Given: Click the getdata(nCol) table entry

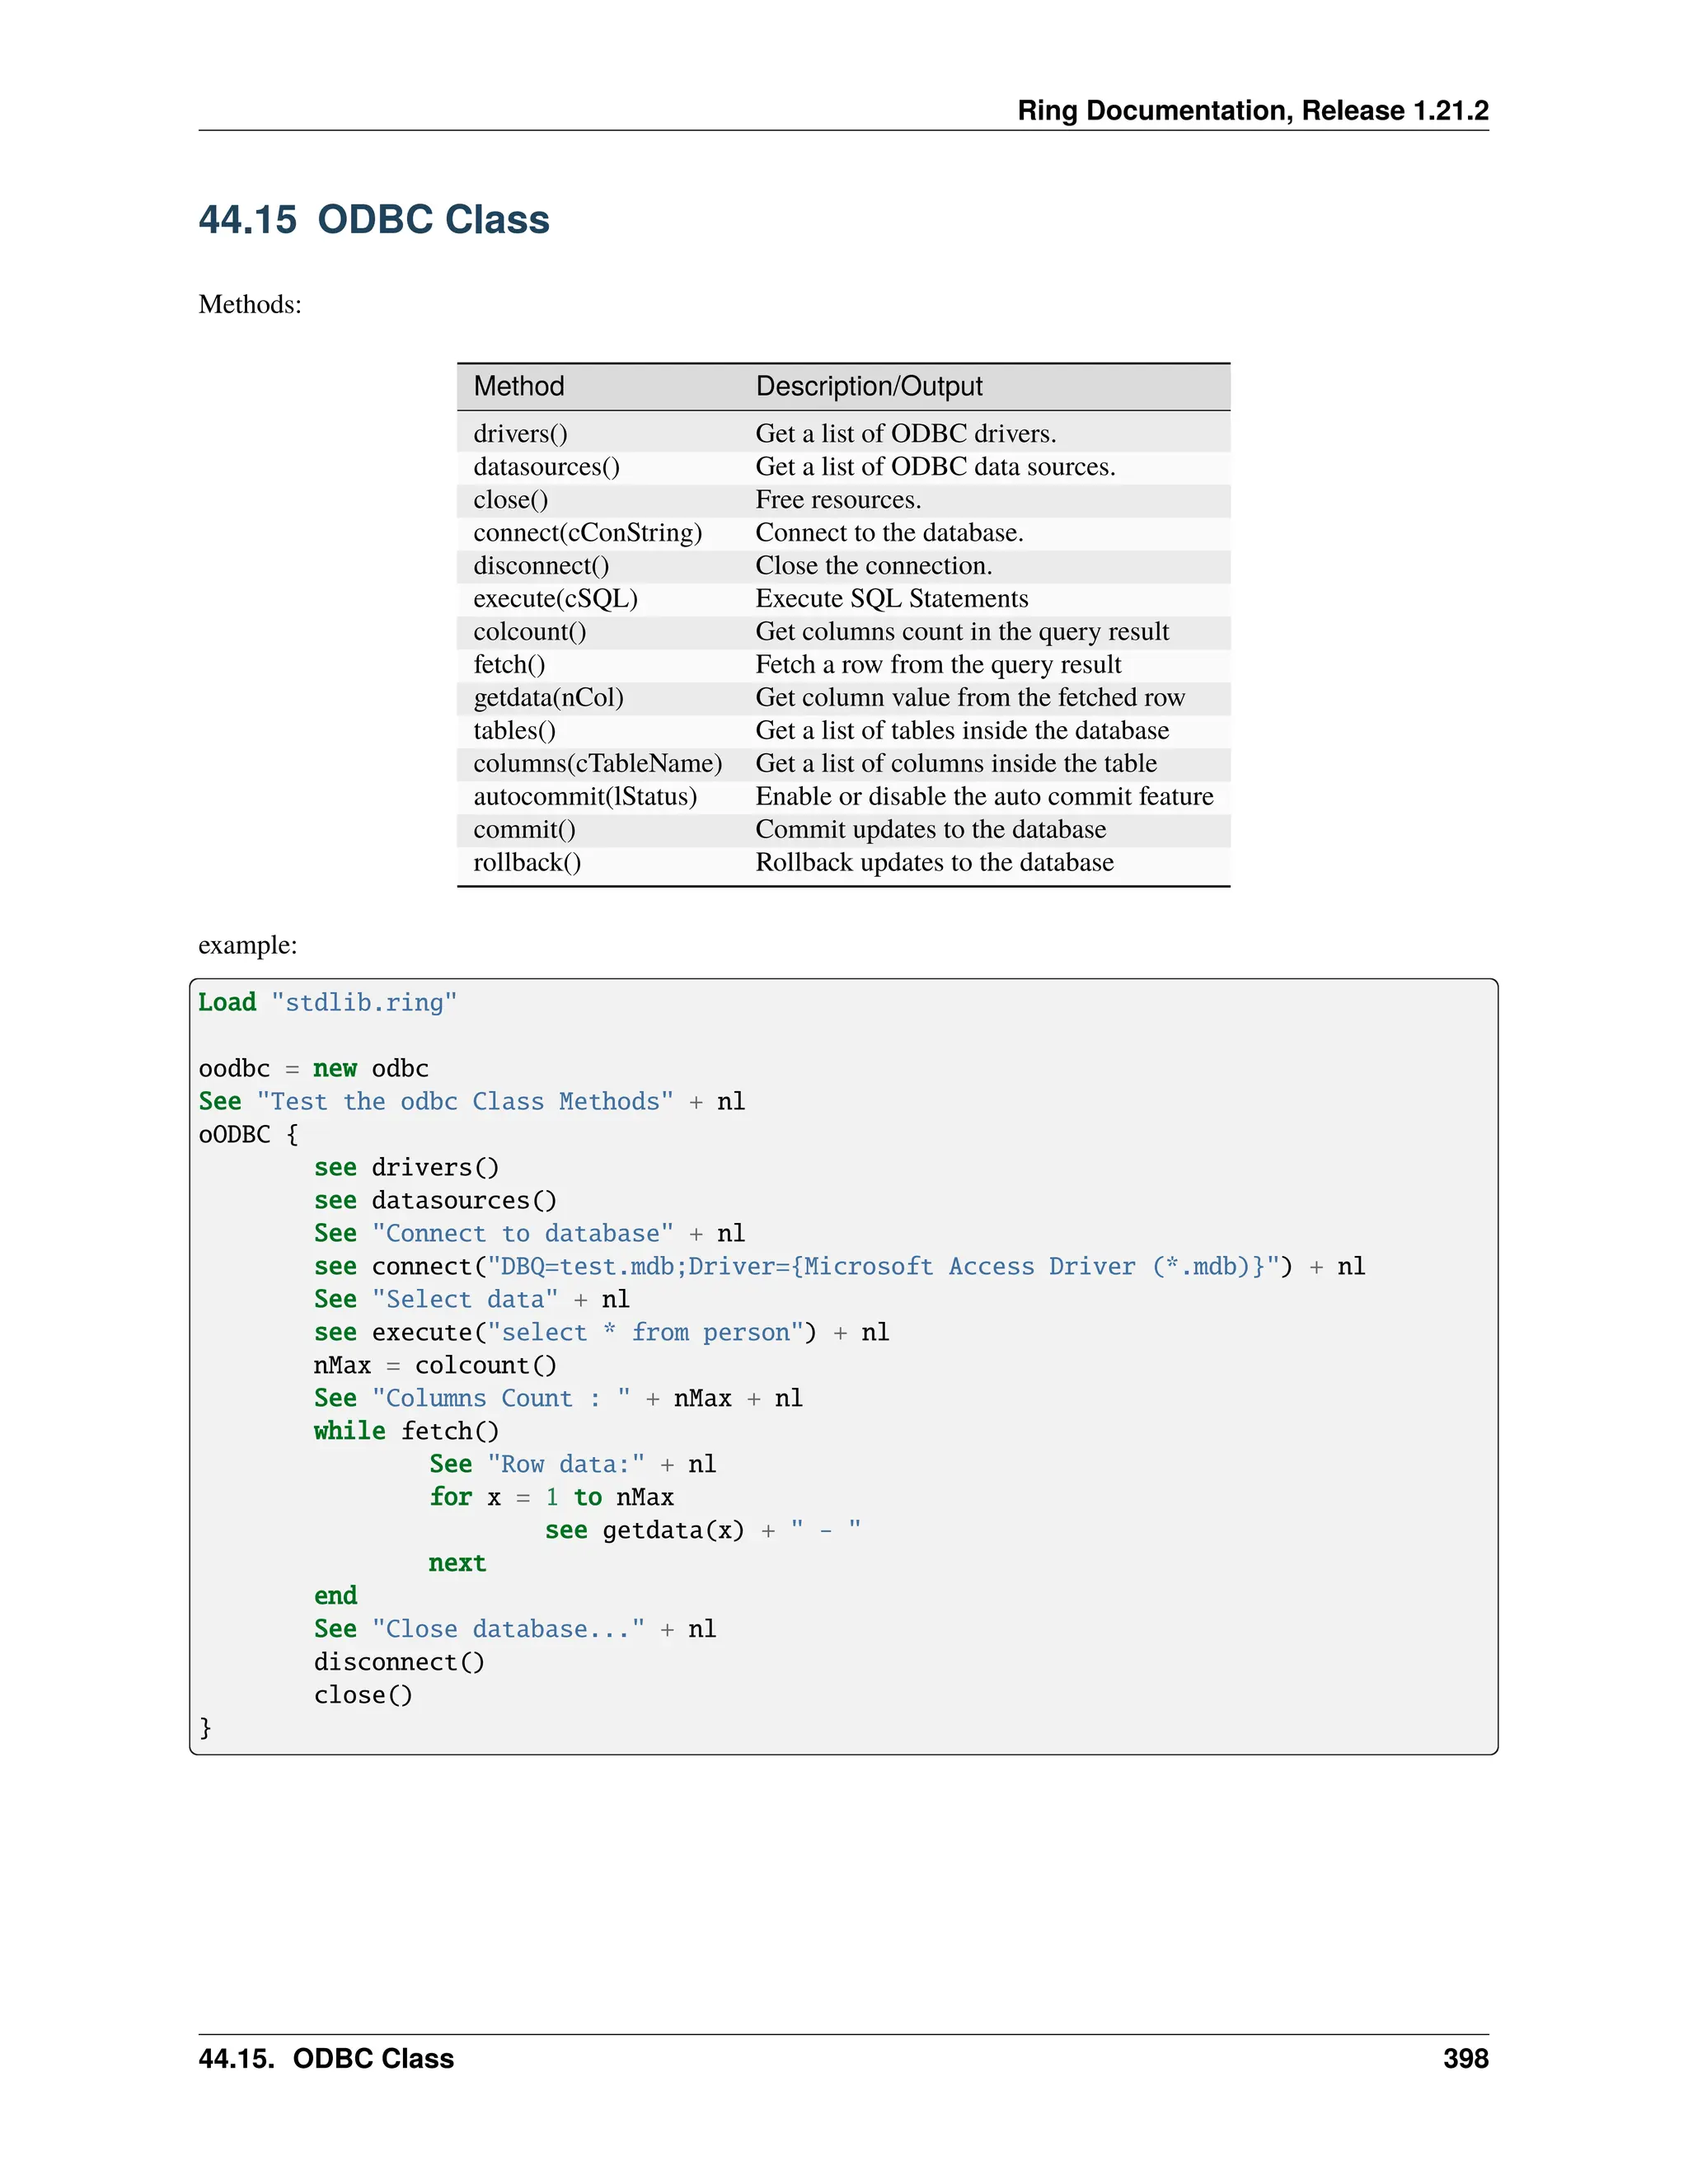Looking at the screenshot, I should coord(548,698).
